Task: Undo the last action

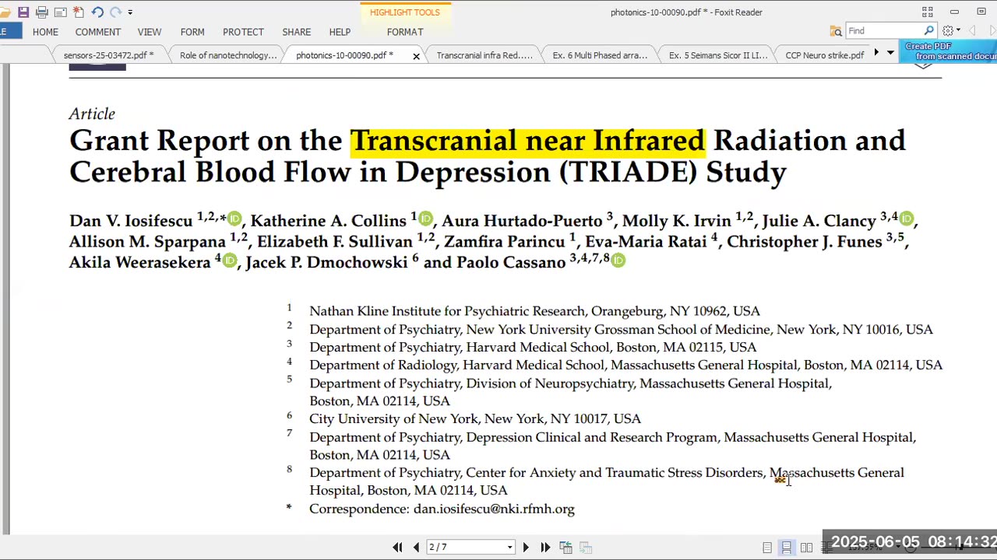Action: [97, 12]
